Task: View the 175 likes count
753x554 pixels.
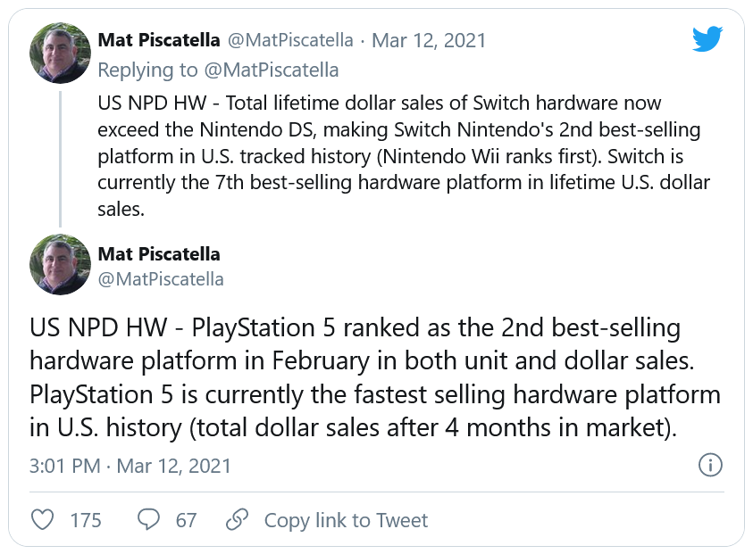Action: pyautogui.click(x=86, y=519)
